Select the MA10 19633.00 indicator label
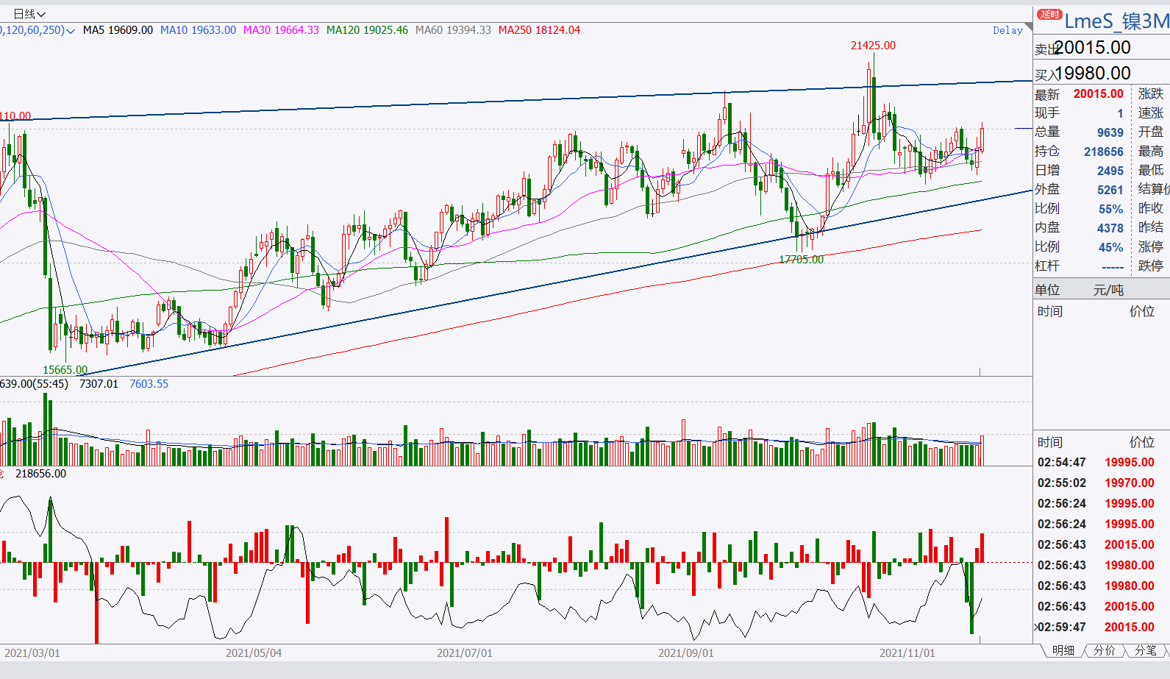The width and height of the screenshot is (1170, 679). pyautogui.click(x=198, y=30)
